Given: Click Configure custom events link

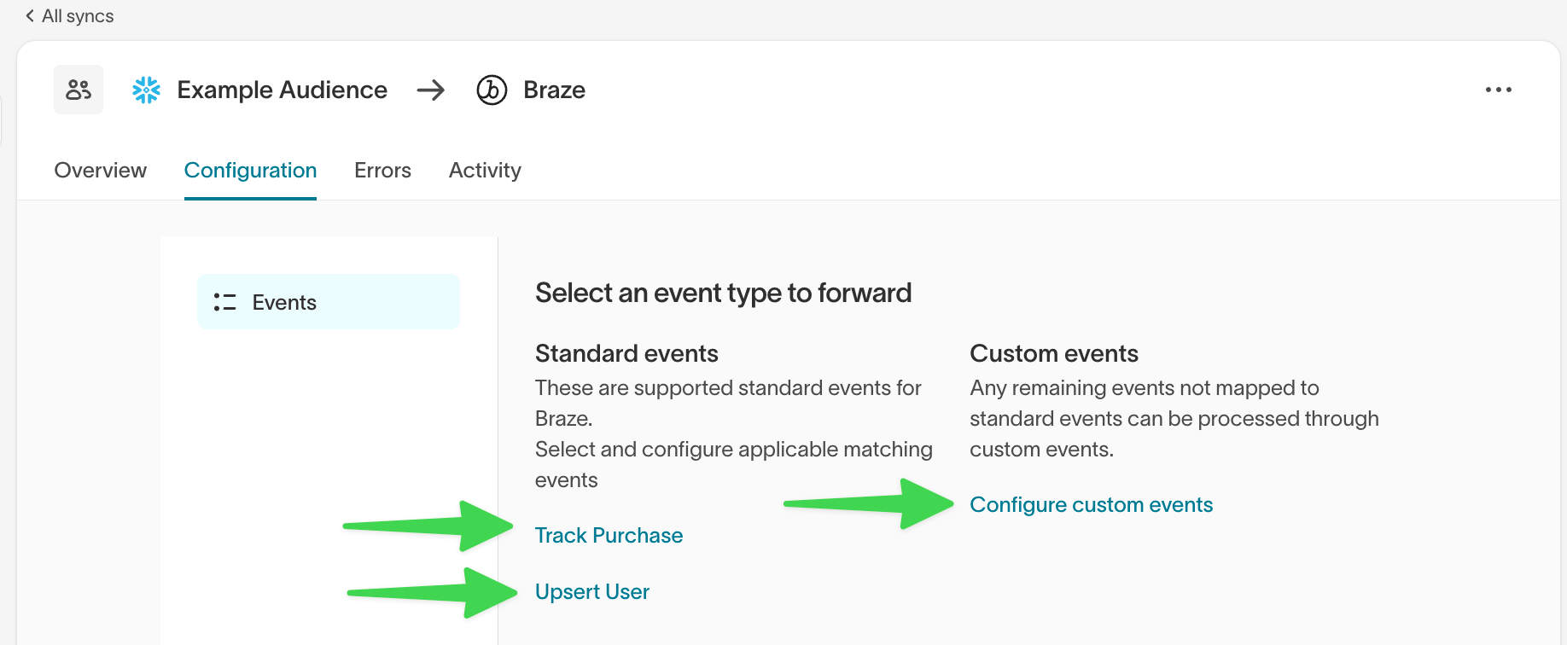Looking at the screenshot, I should click(x=1091, y=505).
